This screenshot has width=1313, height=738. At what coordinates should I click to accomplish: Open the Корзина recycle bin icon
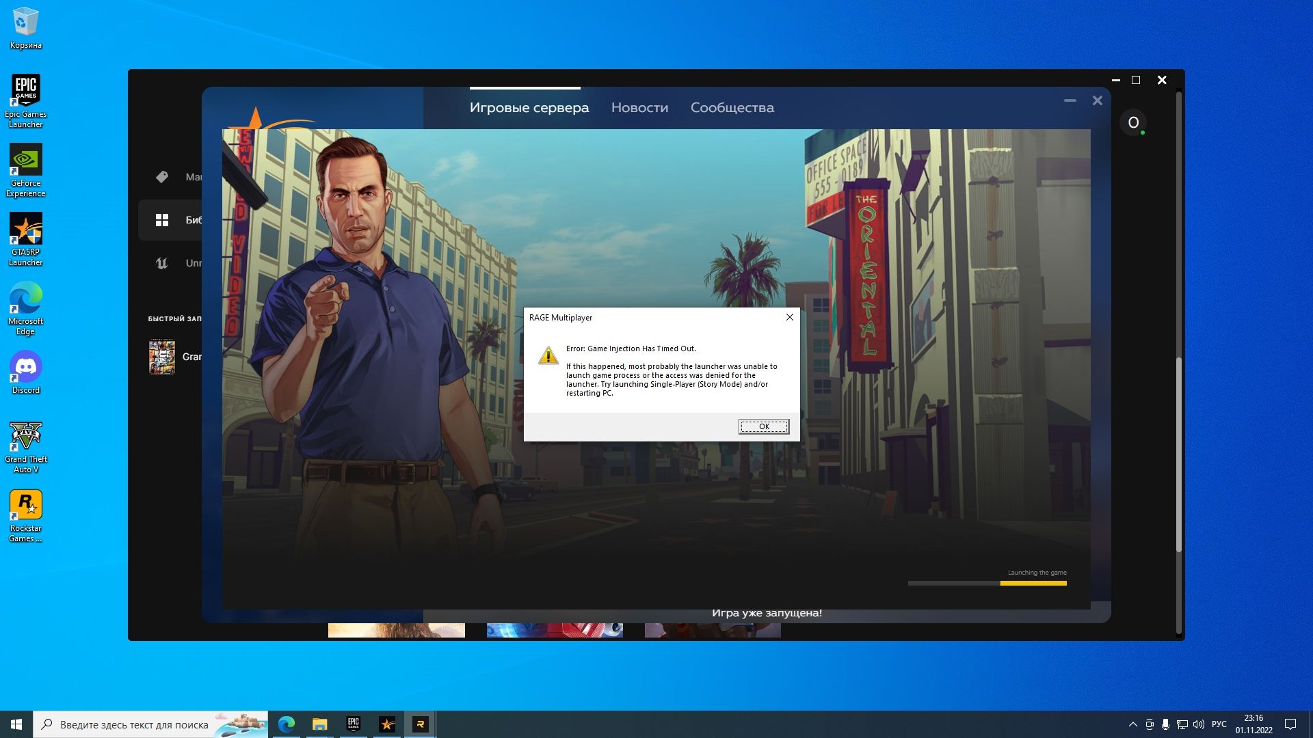[25, 29]
